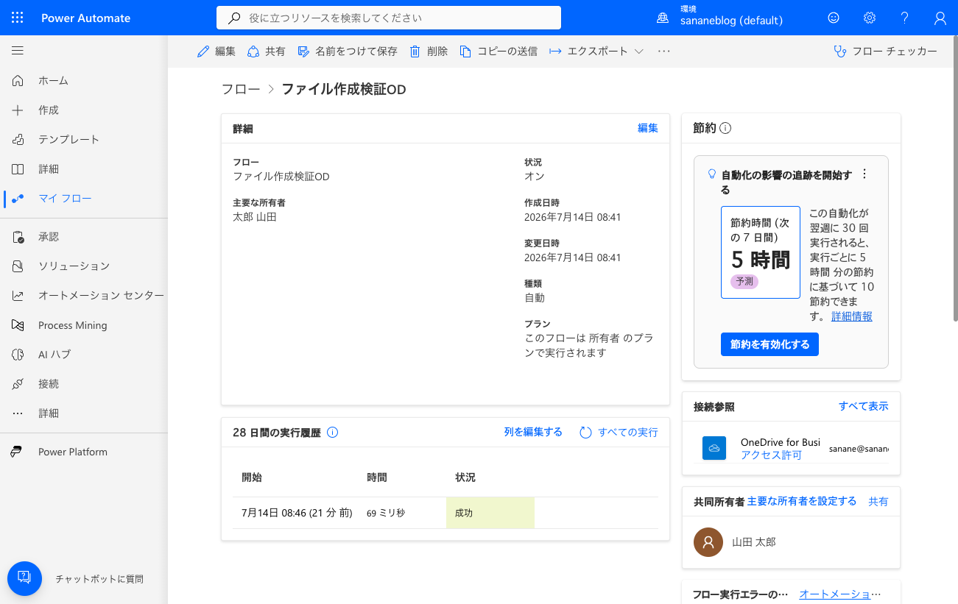Click the Process Mining icon

[18, 325]
